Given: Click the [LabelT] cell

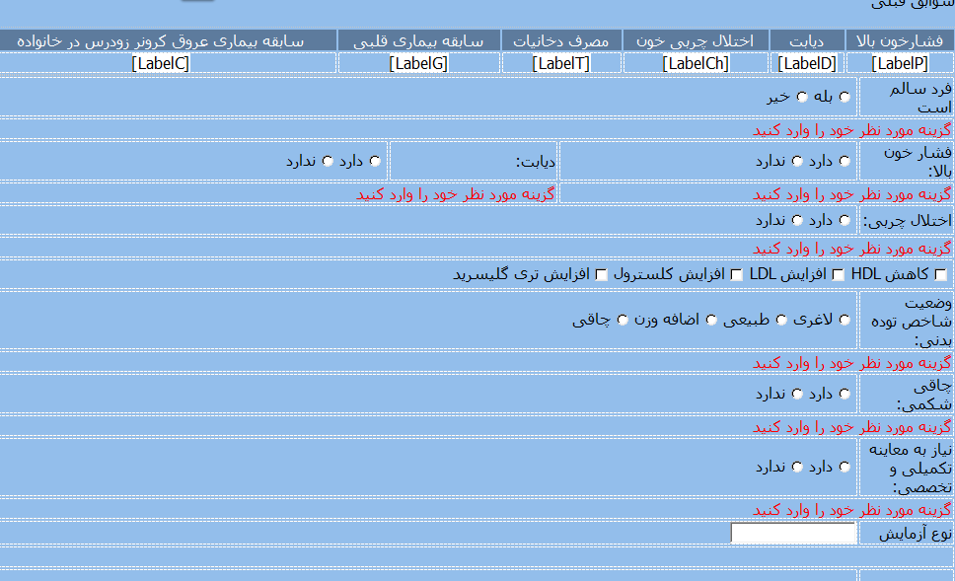Looking at the screenshot, I should click(561, 63).
